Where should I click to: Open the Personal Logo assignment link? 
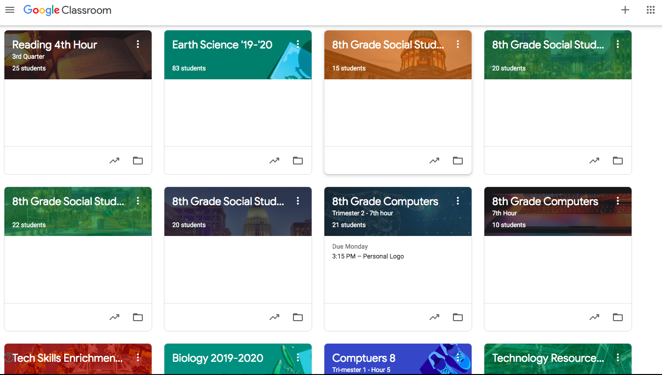368,256
